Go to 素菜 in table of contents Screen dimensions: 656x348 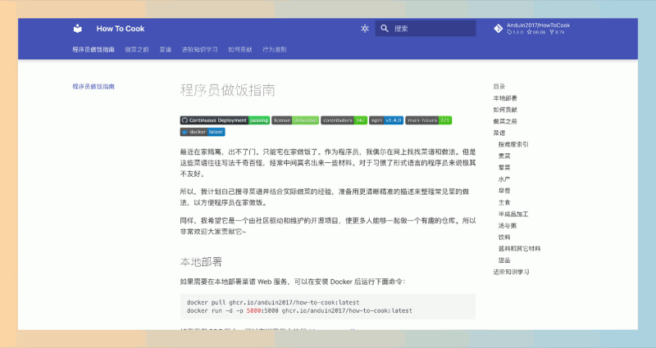(504, 156)
